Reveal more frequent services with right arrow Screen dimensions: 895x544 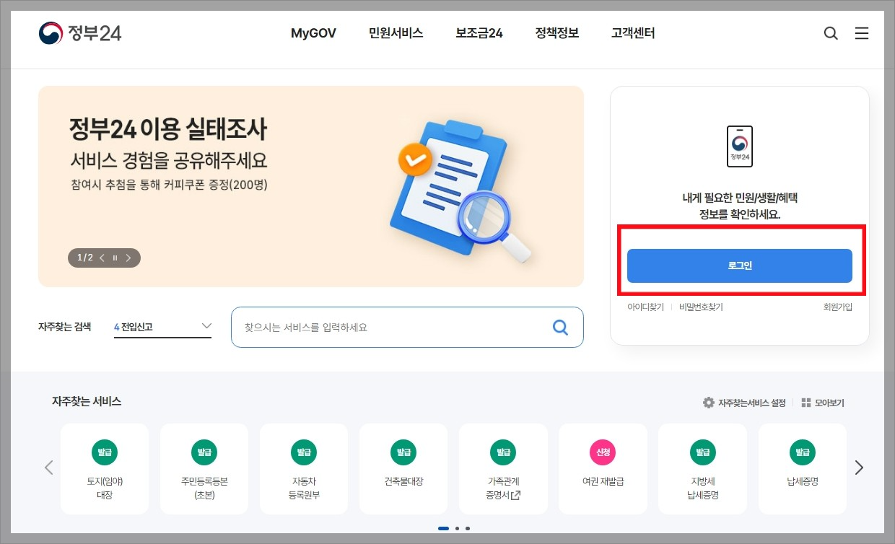[x=859, y=468]
